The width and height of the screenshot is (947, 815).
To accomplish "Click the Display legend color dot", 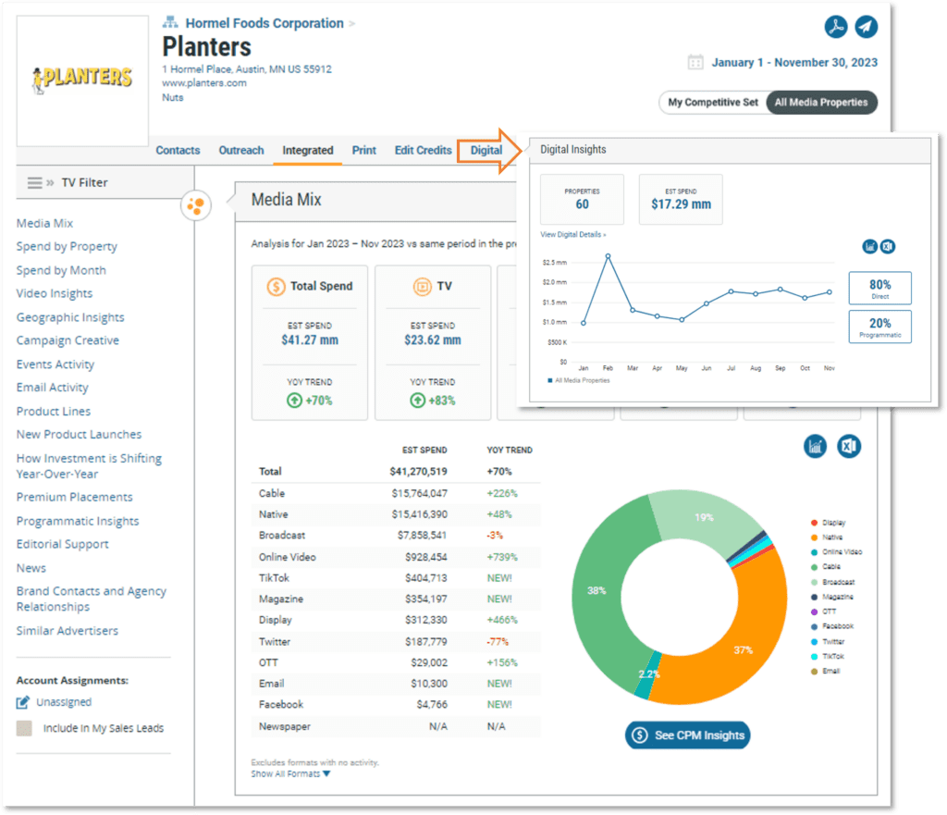I will click(x=814, y=523).
